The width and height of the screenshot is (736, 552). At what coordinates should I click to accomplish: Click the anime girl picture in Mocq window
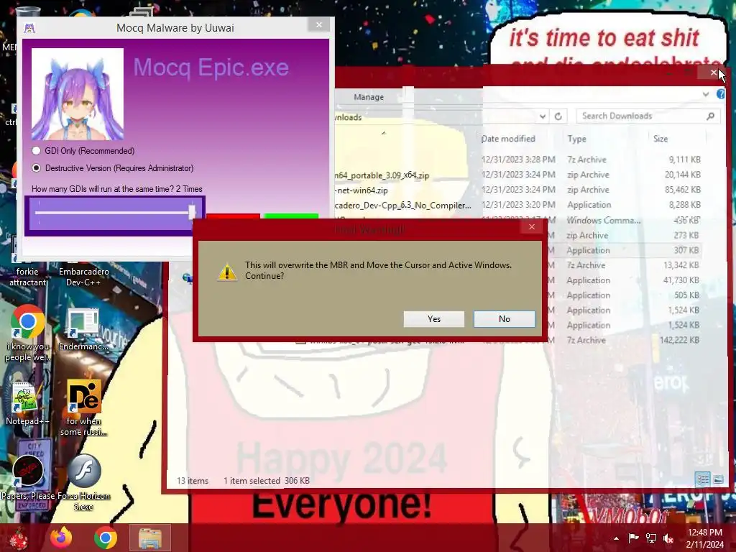tap(78, 94)
